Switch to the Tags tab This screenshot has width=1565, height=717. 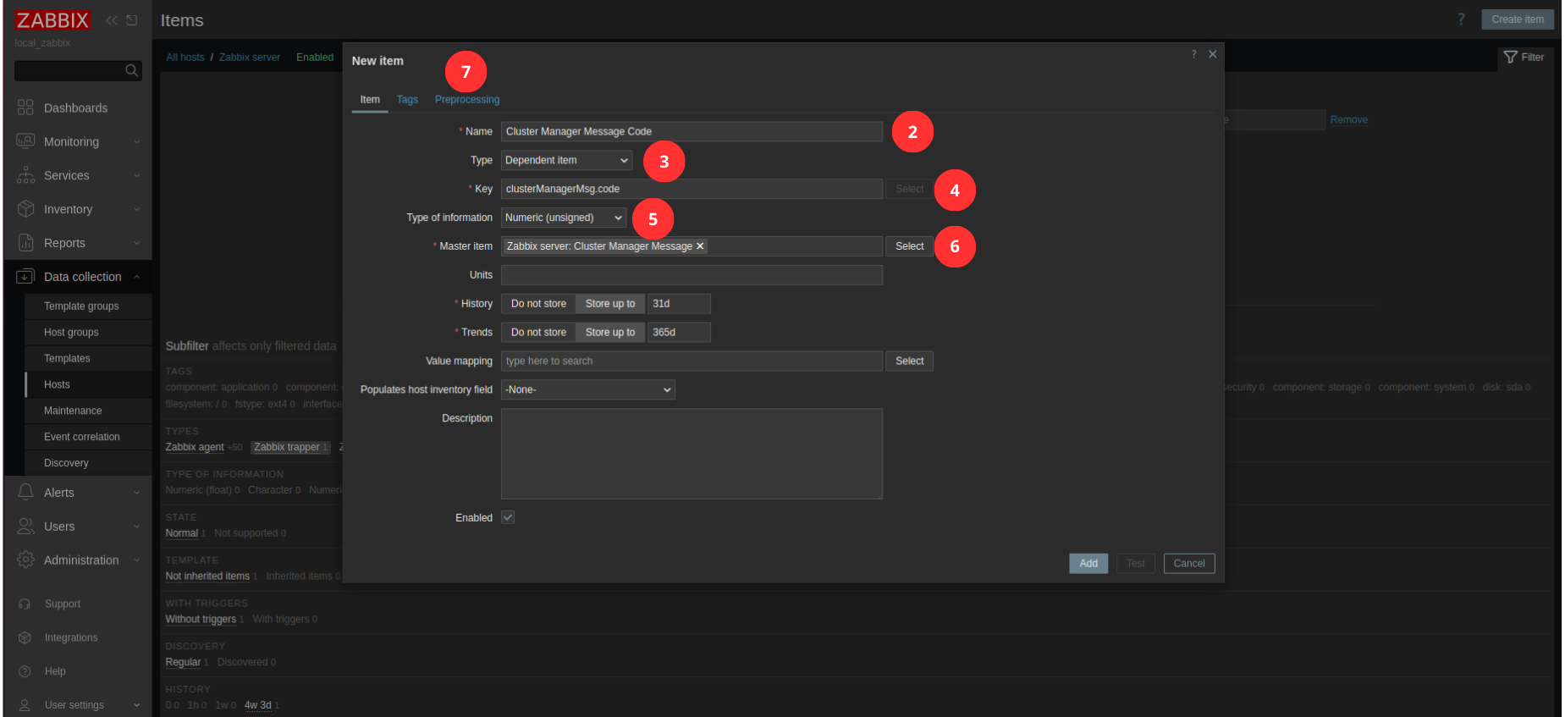tap(407, 100)
